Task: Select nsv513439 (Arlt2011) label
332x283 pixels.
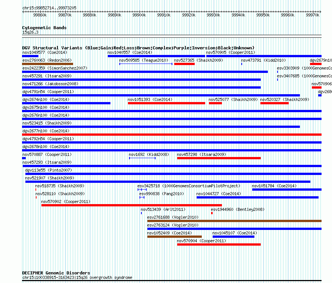Action: coord(163,209)
